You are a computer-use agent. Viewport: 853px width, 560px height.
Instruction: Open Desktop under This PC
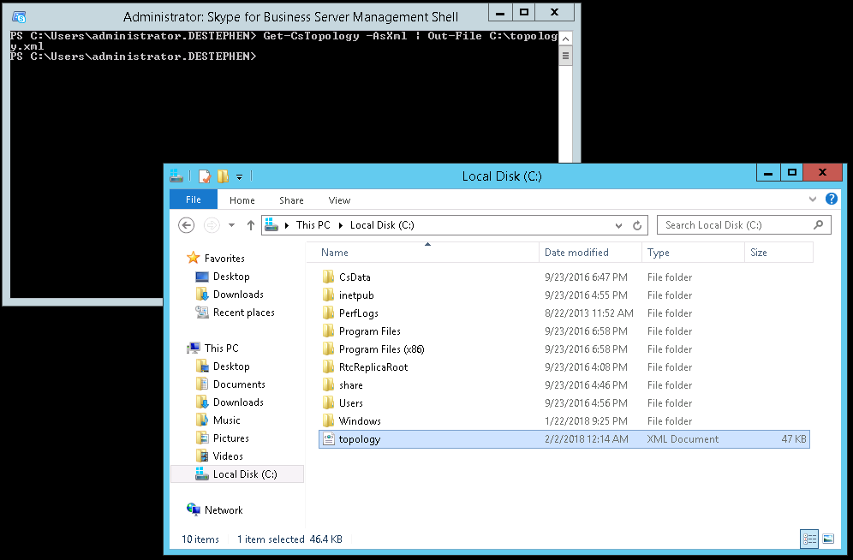(x=231, y=366)
